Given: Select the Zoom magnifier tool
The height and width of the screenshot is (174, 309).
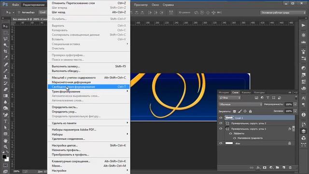Looking at the screenshot, I should click(x=5, y=147).
